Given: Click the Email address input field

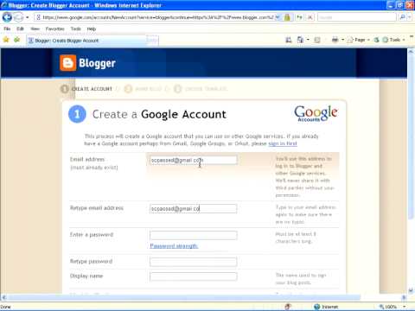Looking at the screenshot, I should [194, 160].
